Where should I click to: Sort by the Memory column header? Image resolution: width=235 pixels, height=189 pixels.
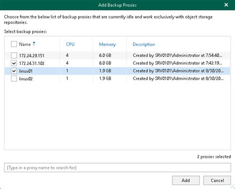coord(108,44)
